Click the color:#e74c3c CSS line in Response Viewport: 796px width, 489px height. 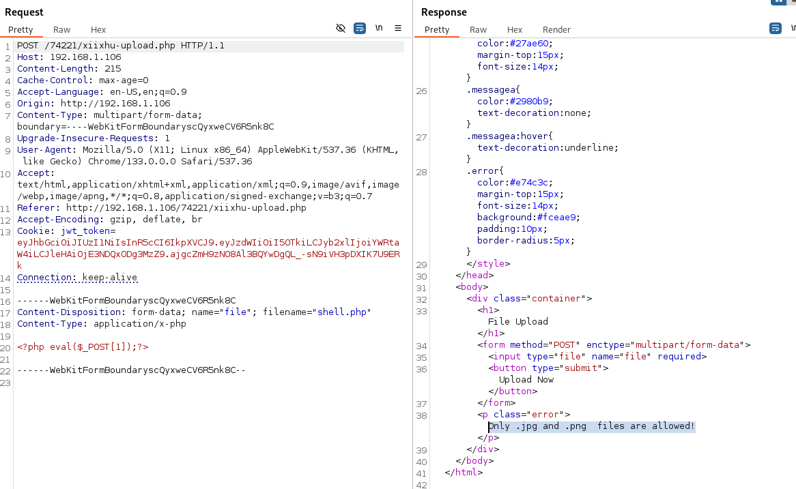pos(515,183)
